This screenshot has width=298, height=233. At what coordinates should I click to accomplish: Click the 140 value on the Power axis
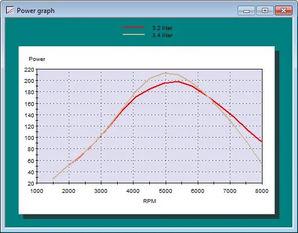[x=29, y=115]
